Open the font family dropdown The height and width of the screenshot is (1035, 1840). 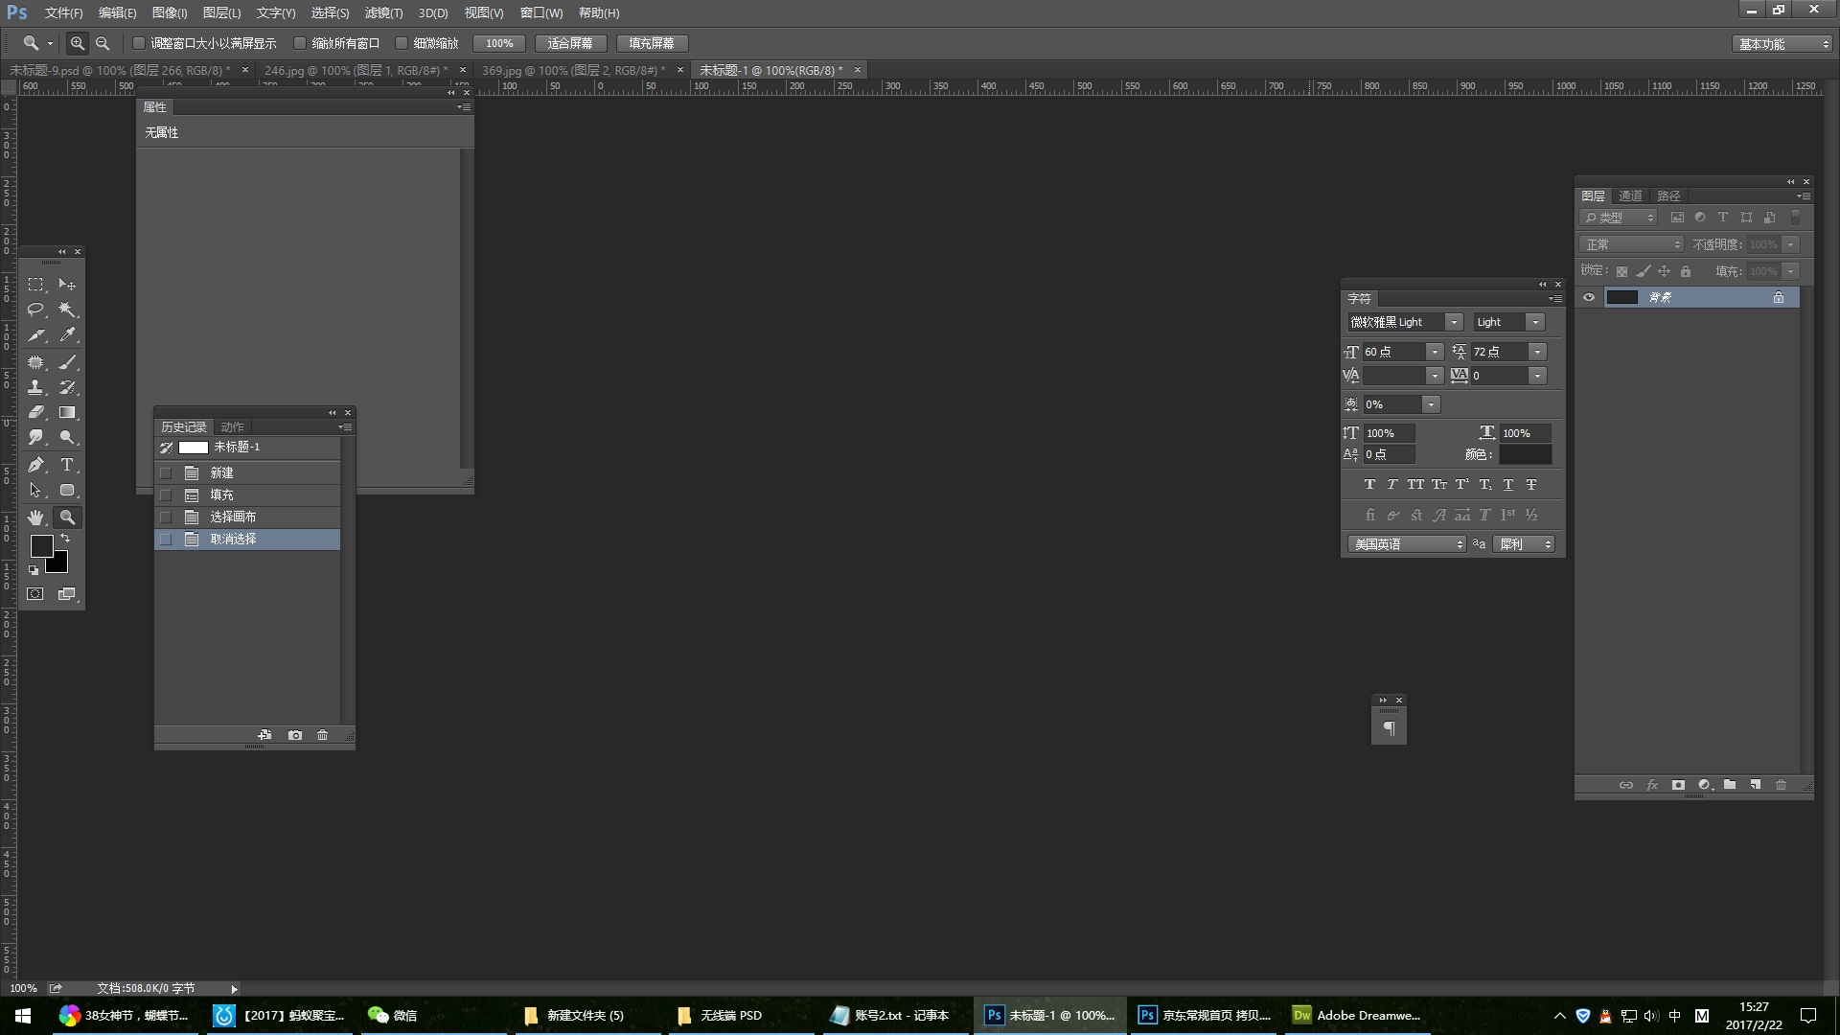click(x=1454, y=322)
